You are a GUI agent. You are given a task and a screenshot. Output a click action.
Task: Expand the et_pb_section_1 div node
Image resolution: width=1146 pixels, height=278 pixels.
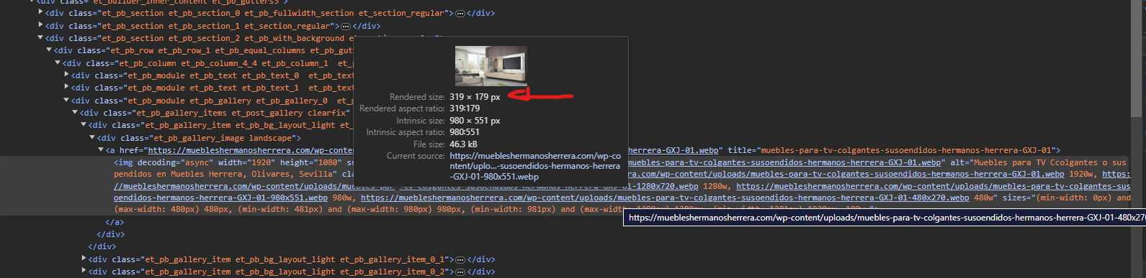point(41,25)
